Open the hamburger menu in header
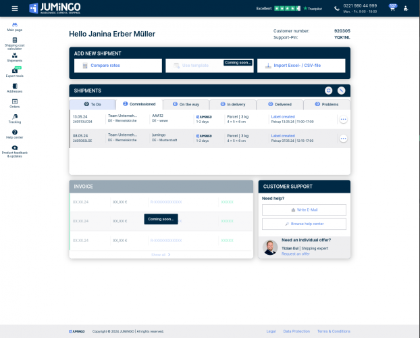The width and height of the screenshot is (420, 338). (x=15, y=8)
